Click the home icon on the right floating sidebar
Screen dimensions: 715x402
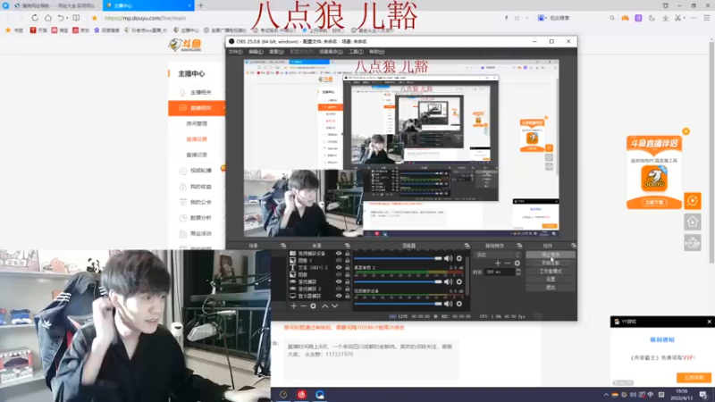coord(692,222)
